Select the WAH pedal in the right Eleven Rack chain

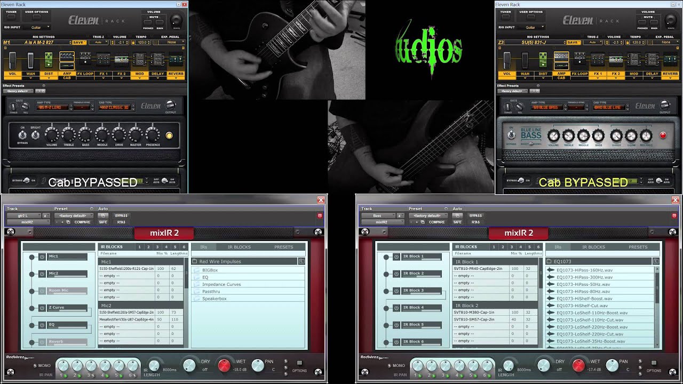pos(525,60)
